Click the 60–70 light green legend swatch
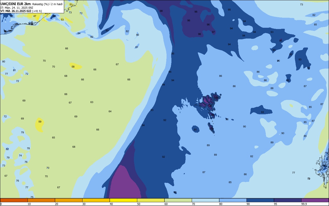Viewport: 329px width, 206px height. pos(178,200)
